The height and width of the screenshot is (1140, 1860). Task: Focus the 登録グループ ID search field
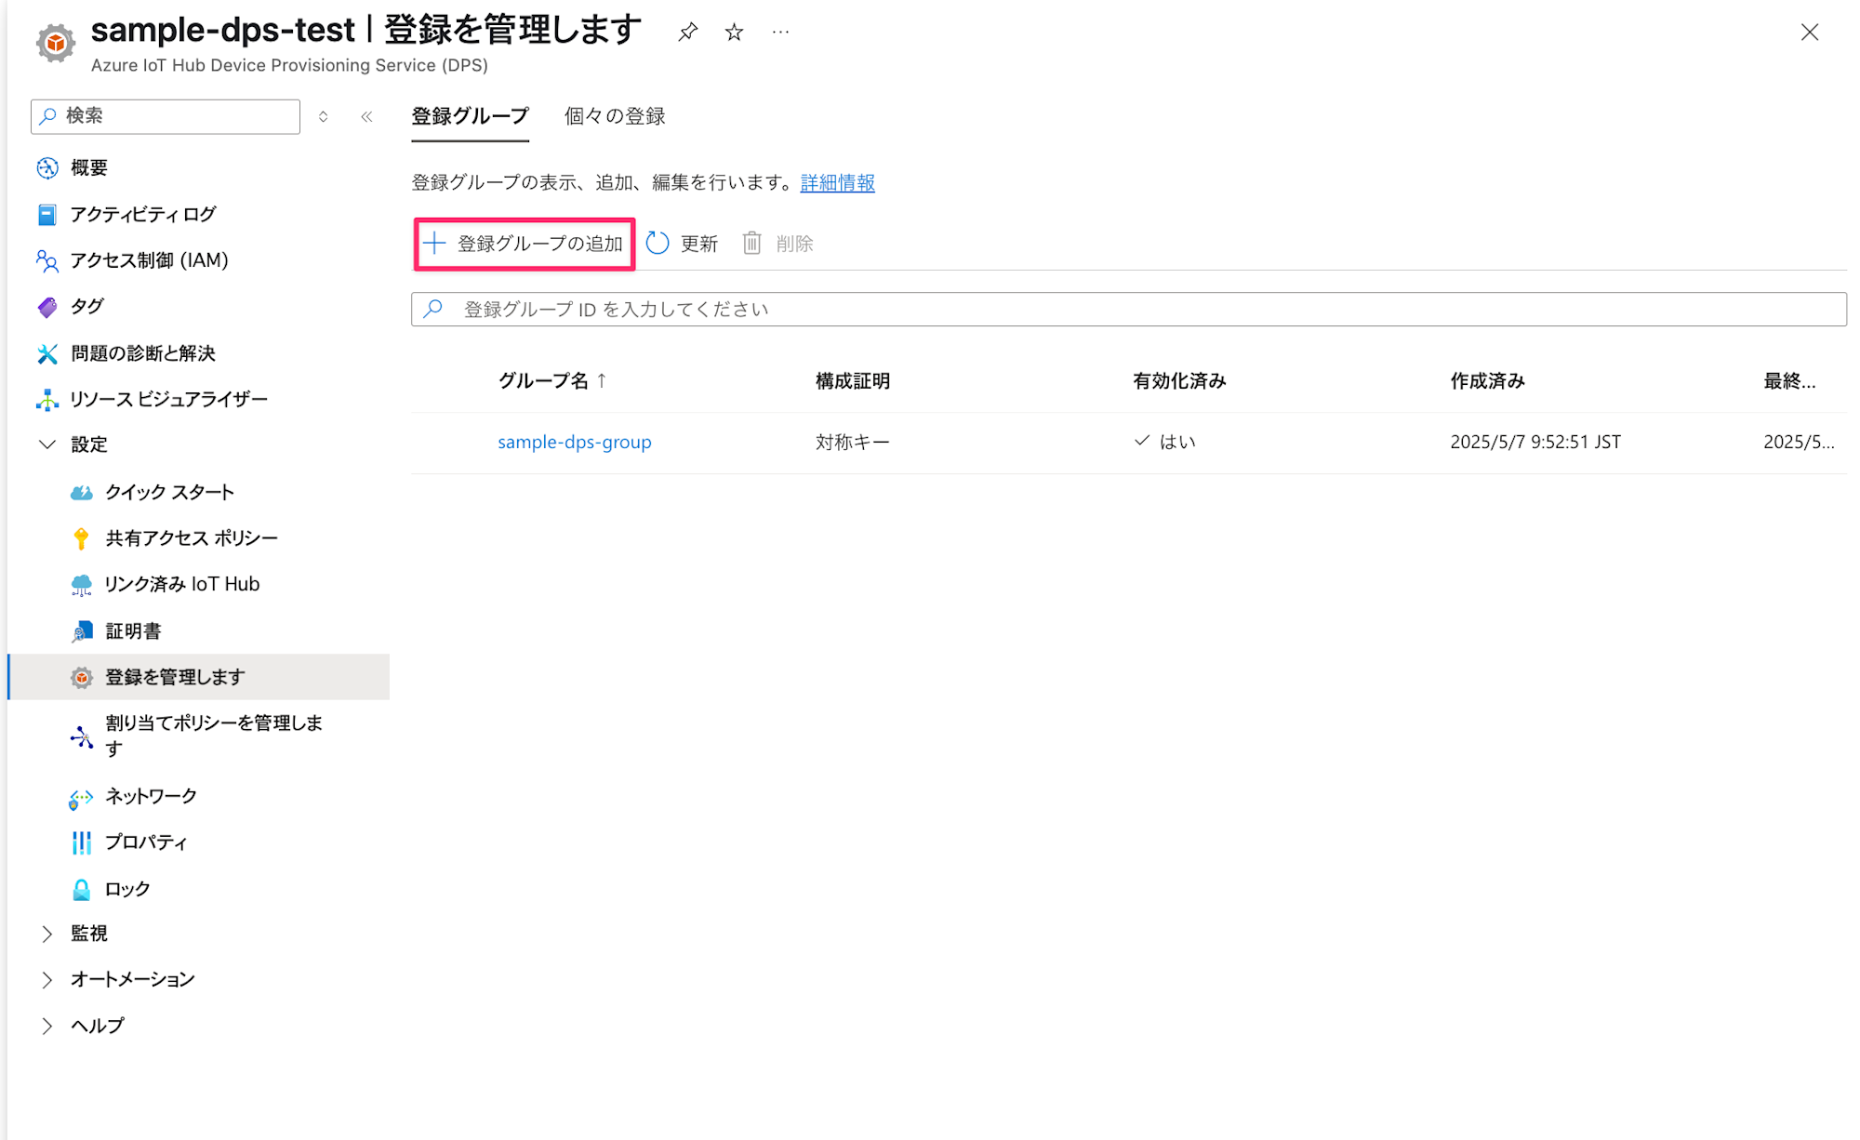[1128, 310]
